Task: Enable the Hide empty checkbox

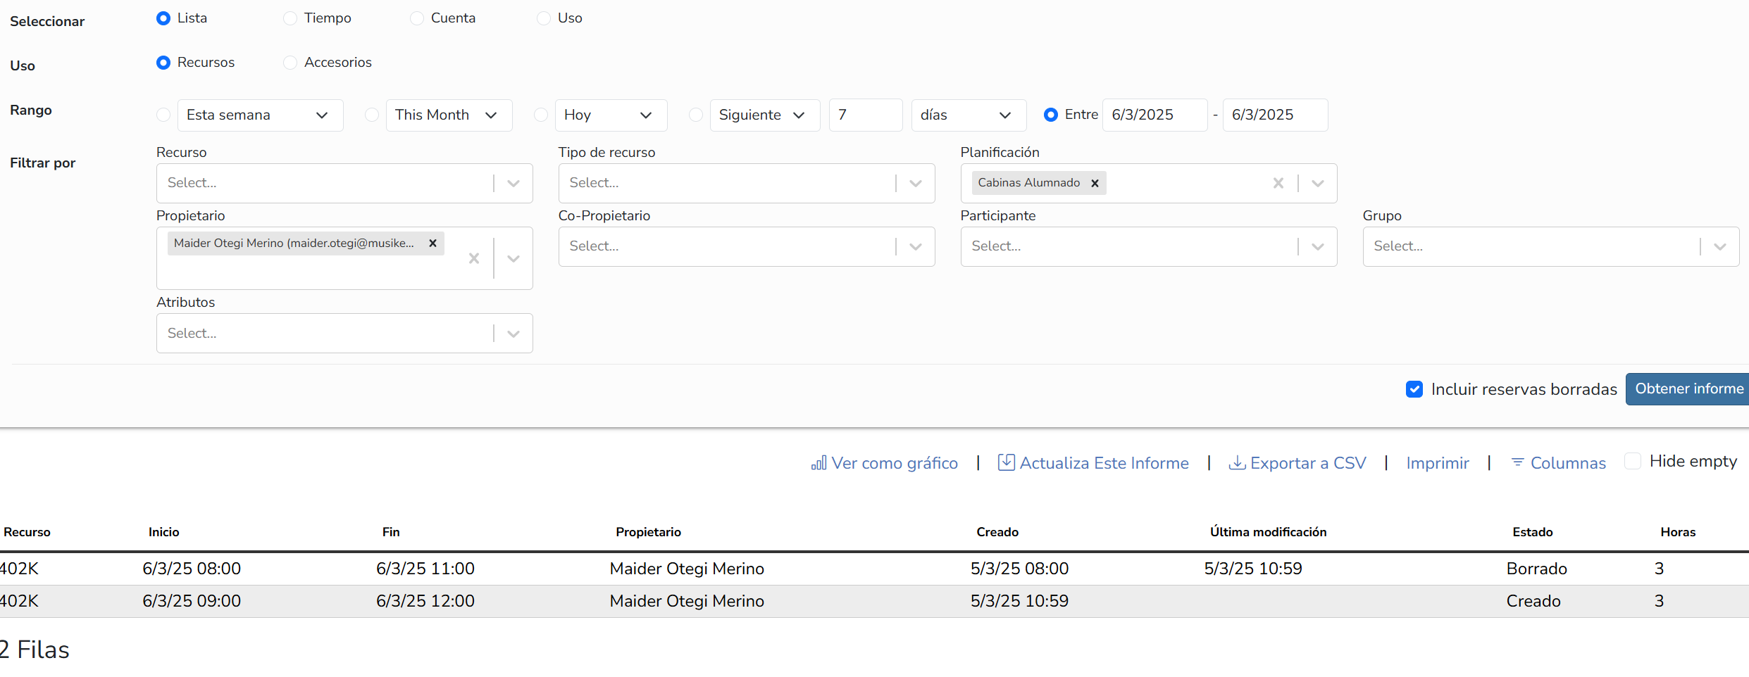Action: pos(1632,461)
